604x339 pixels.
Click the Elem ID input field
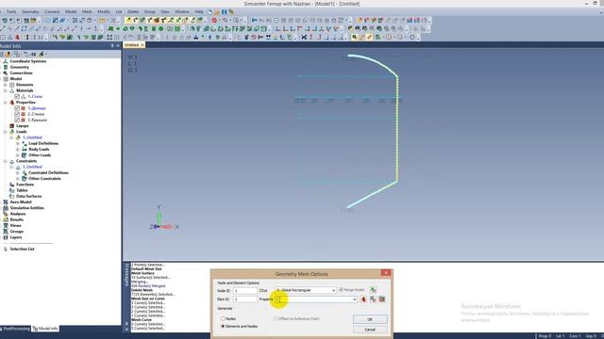pos(245,299)
